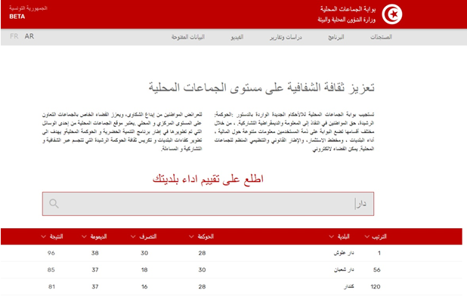Open البيانات المفتوحة menu item
Image resolution: width=467 pixels, height=296 pixels.
(x=188, y=37)
